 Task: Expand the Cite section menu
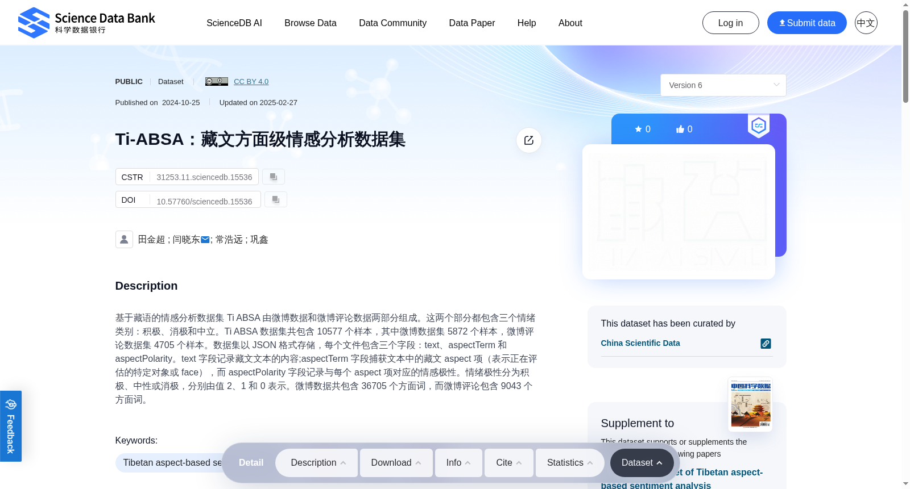(x=509, y=463)
